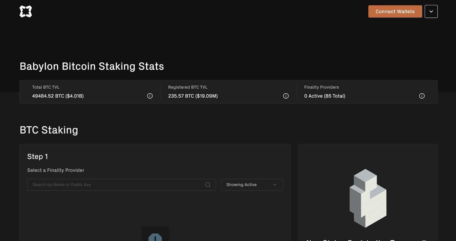The width and height of the screenshot is (456, 241).
Task: Open the Showing Active filter dropdown
Action: pos(252,185)
